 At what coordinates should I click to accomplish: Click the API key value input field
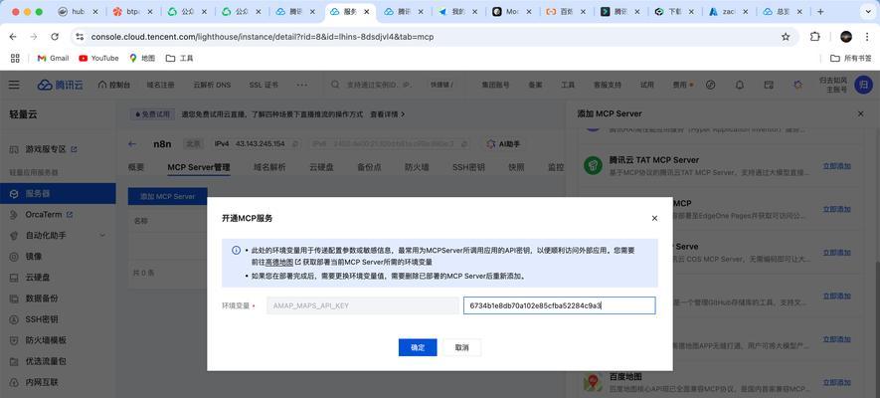point(559,305)
